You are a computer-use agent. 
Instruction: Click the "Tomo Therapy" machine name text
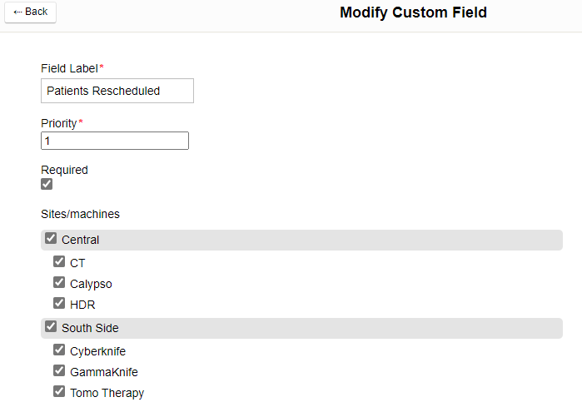tap(107, 393)
